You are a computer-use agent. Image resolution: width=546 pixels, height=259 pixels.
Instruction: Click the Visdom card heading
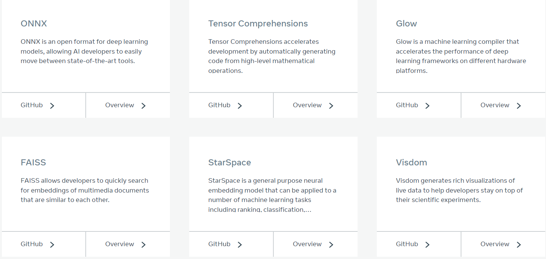click(412, 163)
